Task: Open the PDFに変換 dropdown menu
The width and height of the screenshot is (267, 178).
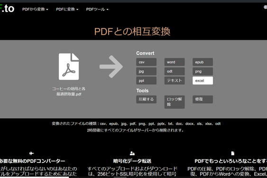Action: [67, 9]
